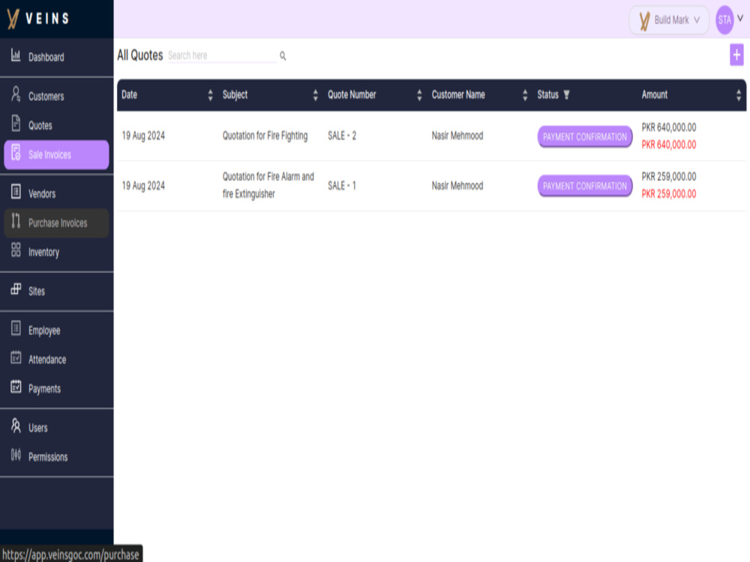Click subject Quotation for Fire Fighting

265,136
